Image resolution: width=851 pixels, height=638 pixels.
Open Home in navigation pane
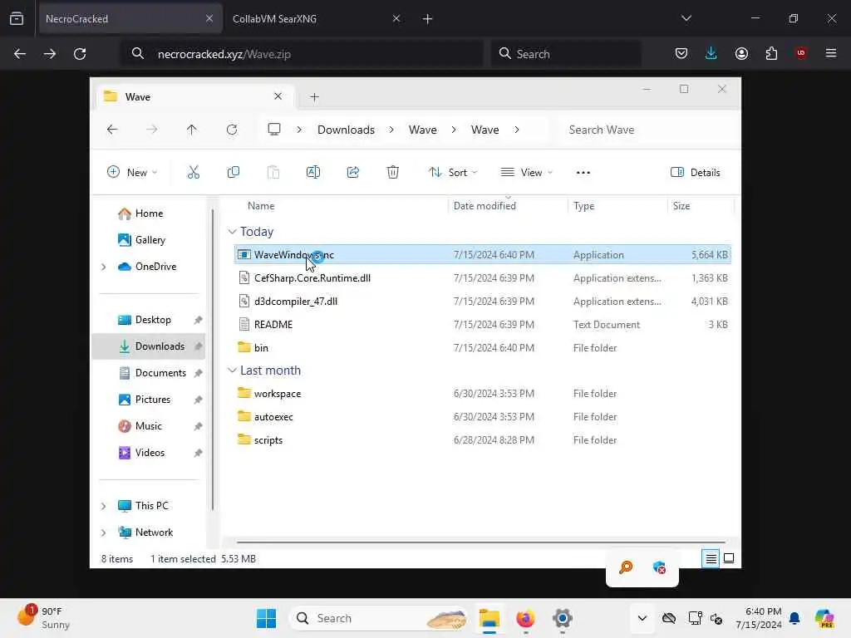pos(140,213)
